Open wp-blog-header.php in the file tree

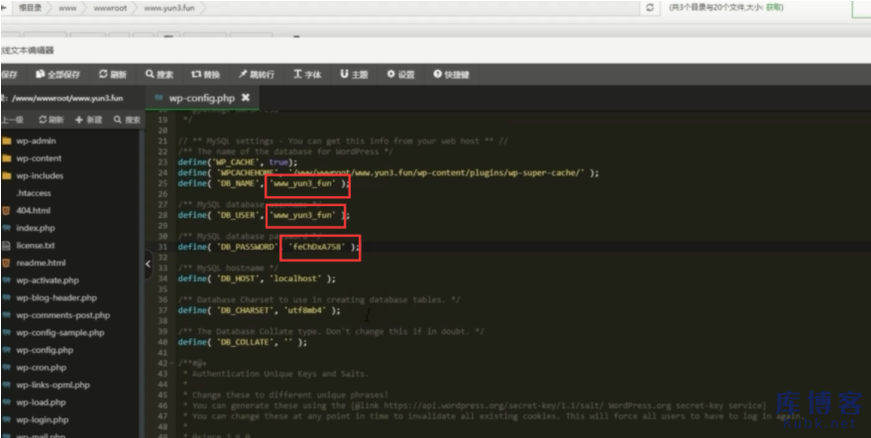(56, 298)
